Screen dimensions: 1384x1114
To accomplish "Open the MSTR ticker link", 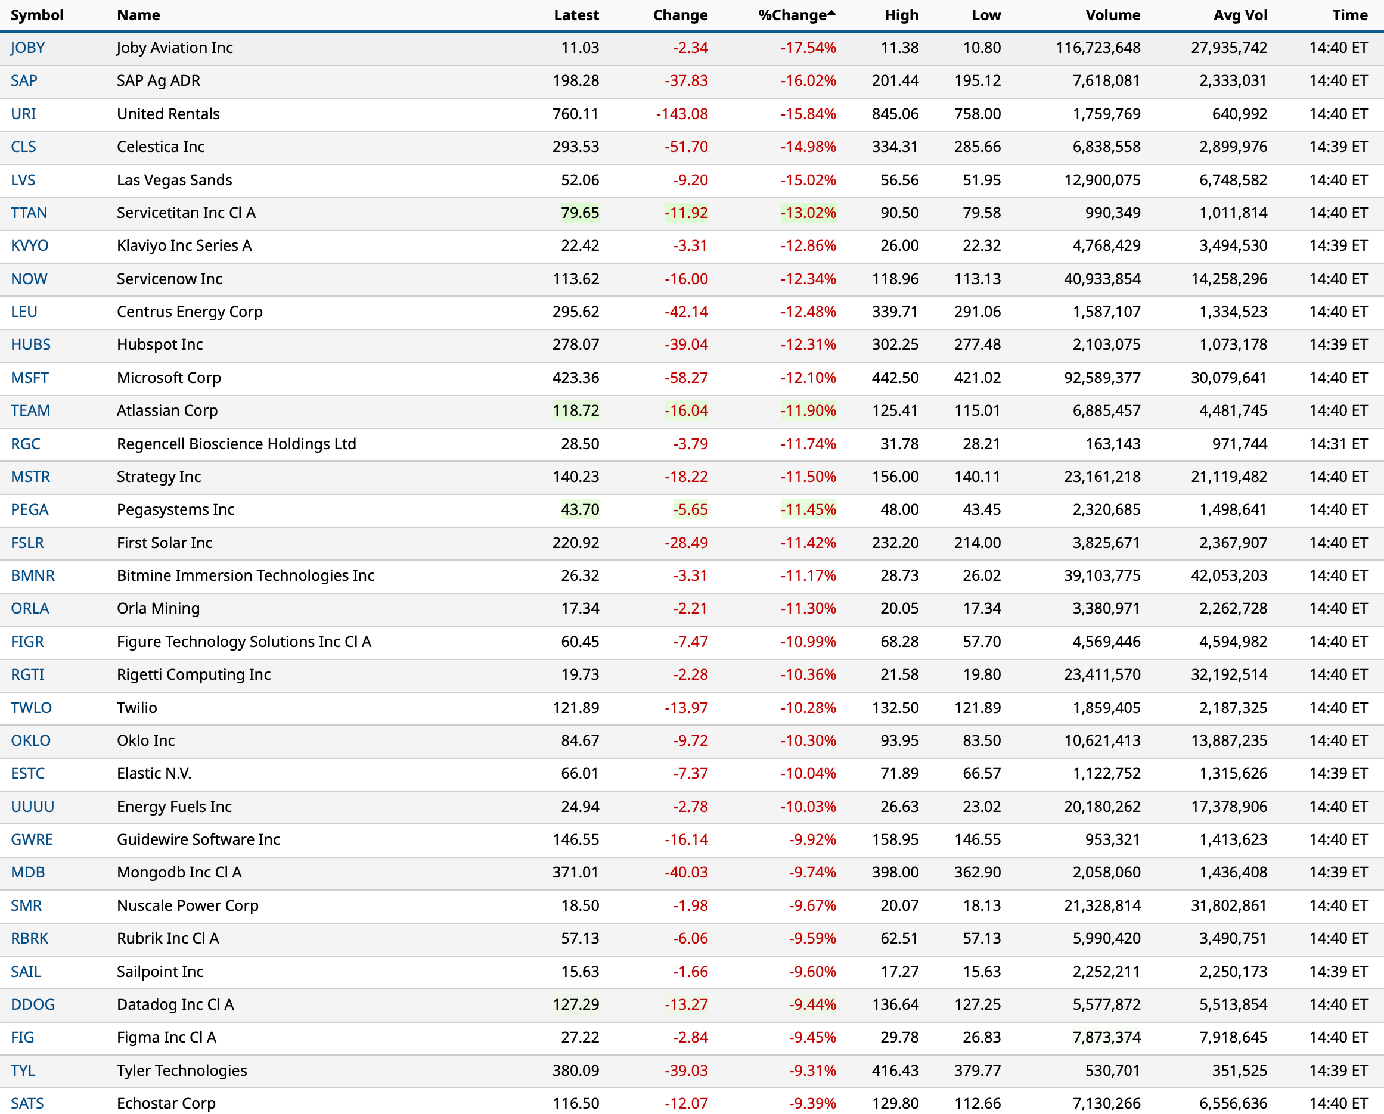I will coord(30,477).
